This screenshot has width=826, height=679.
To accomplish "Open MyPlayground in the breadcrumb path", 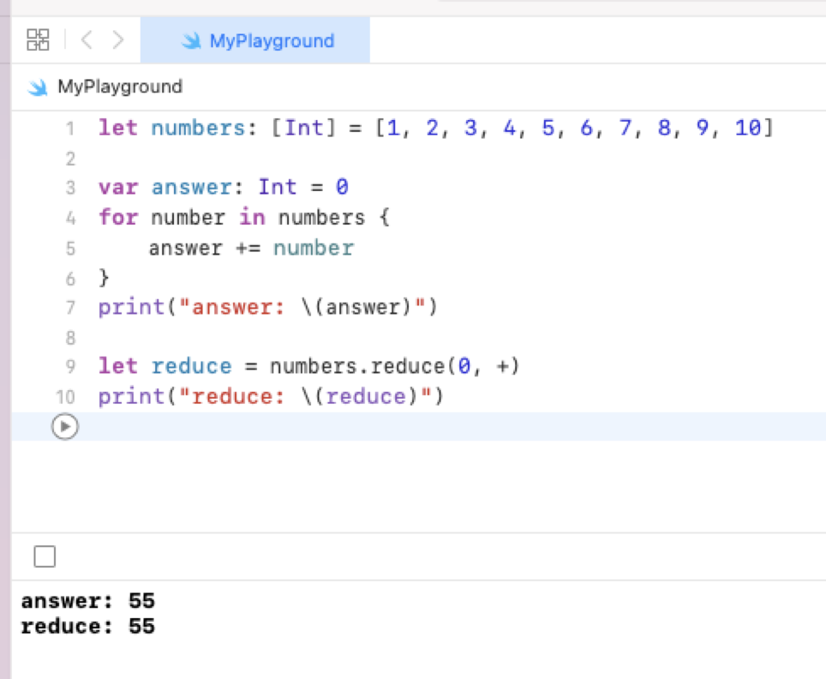I will click(120, 86).
